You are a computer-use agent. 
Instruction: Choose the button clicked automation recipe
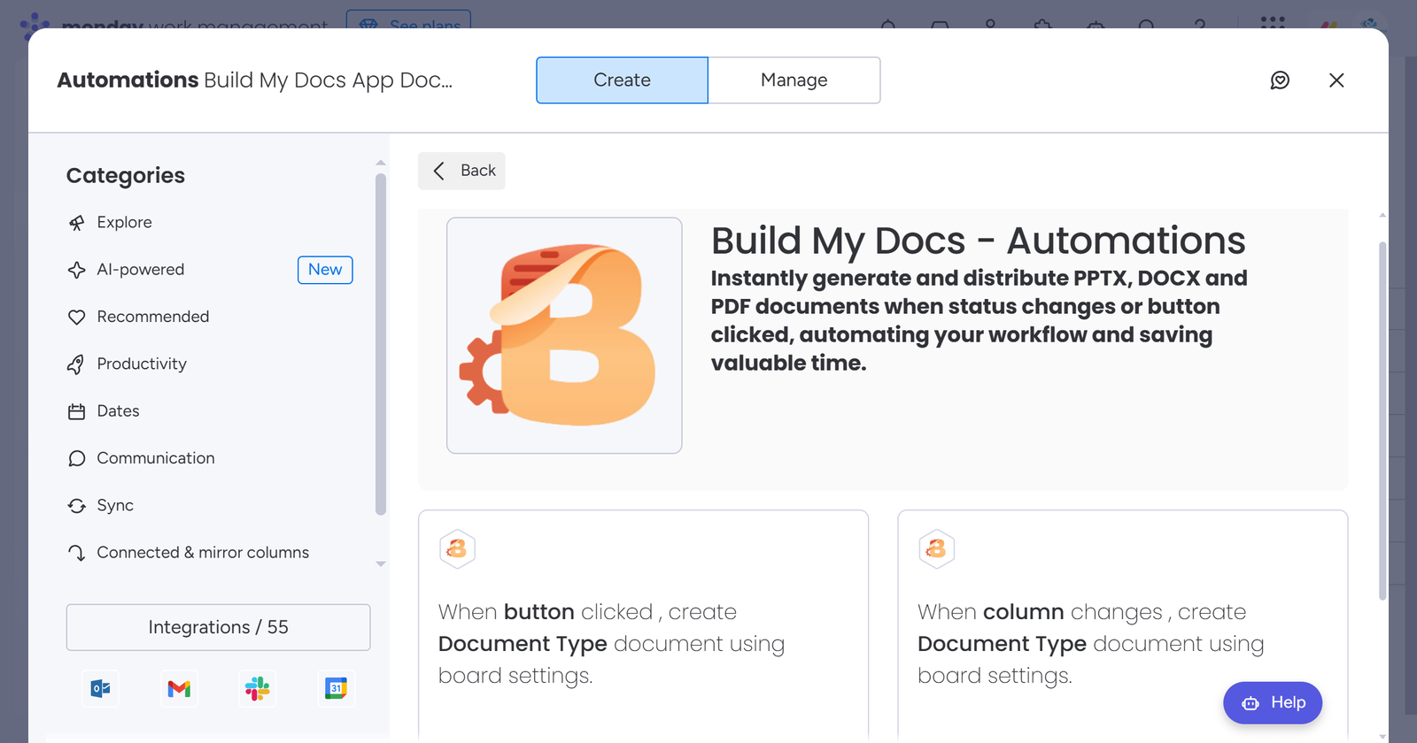643,628
